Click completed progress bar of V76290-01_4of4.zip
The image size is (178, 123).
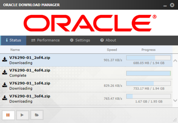[149, 73]
